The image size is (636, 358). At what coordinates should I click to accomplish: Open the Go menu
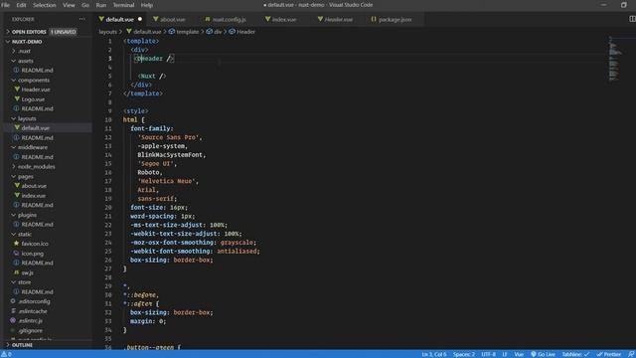pos(85,5)
